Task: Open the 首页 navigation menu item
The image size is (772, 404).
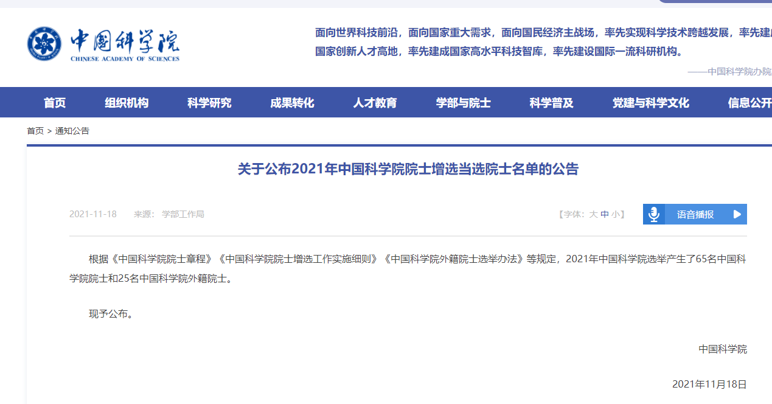Action: pos(55,103)
